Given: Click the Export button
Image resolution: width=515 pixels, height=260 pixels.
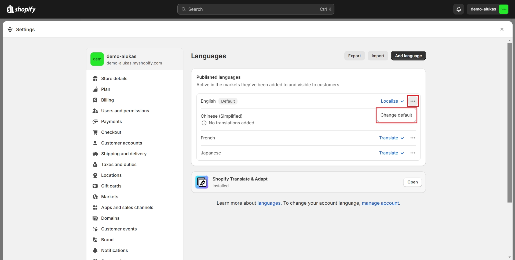Looking at the screenshot, I should coord(354,56).
